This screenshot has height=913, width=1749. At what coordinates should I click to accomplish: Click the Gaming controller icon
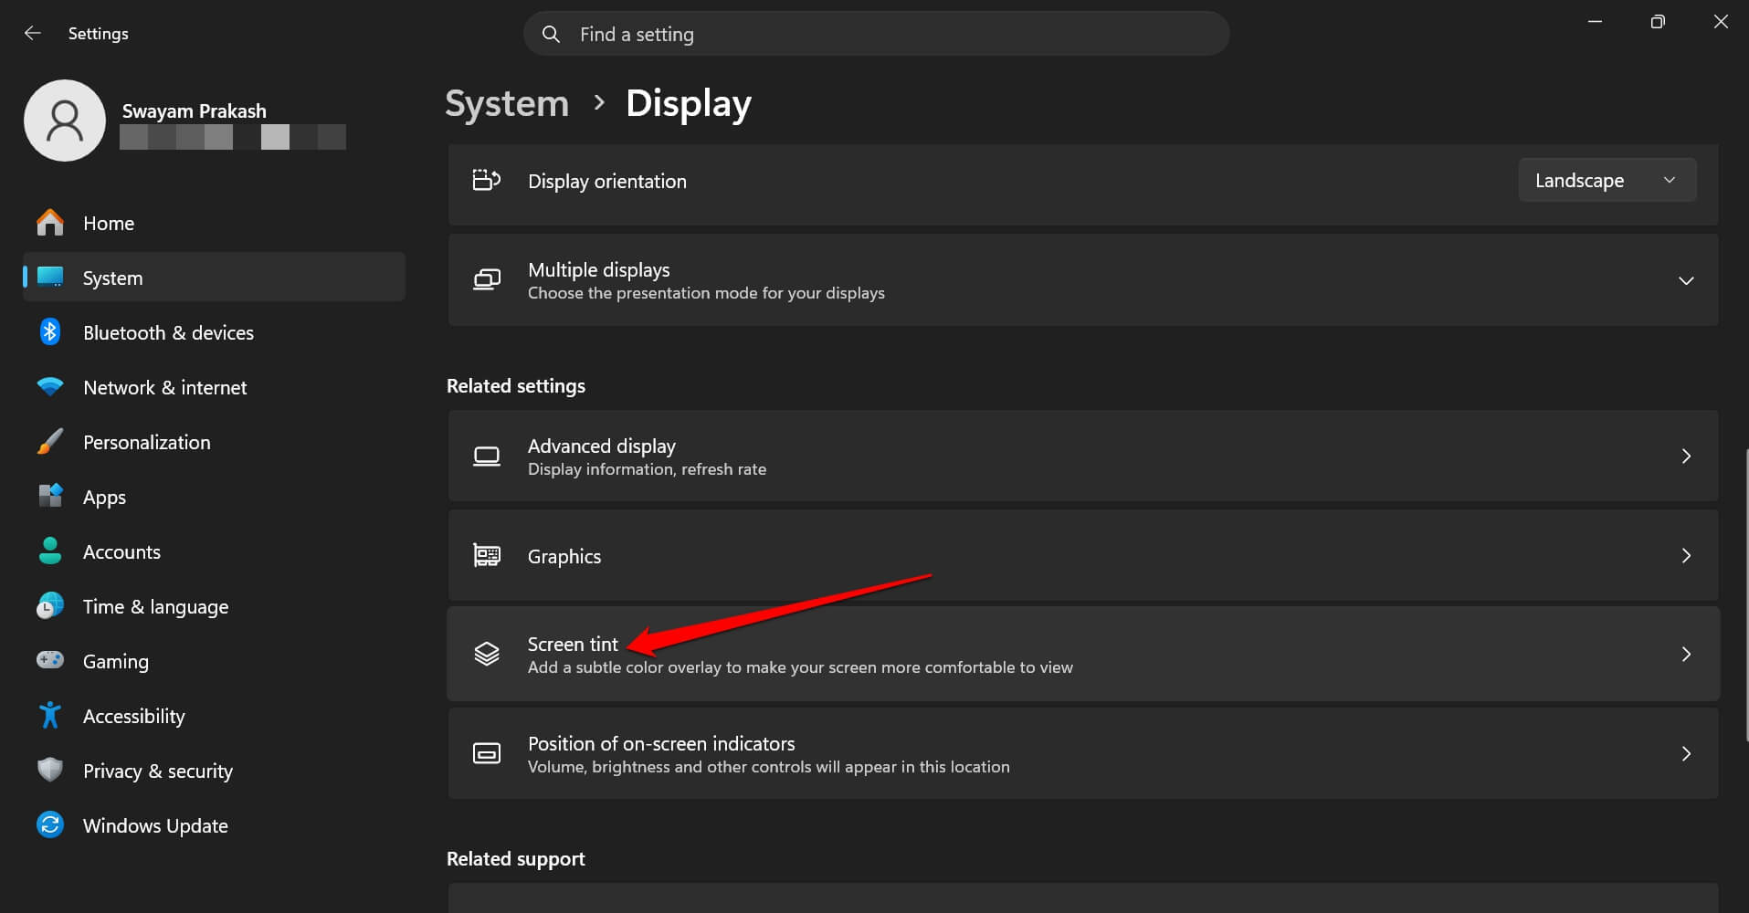[x=50, y=659]
